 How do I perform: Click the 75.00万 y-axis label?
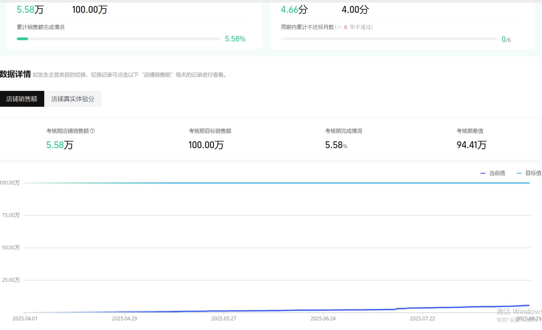pos(11,215)
